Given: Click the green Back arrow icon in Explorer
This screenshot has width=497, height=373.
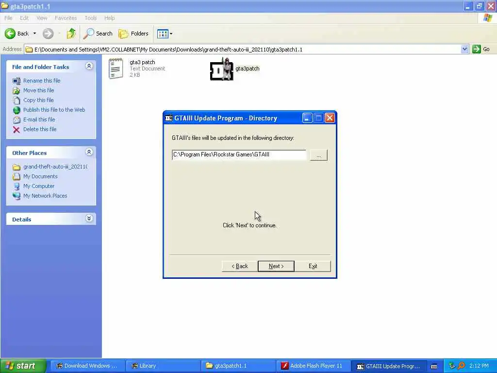Looking at the screenshot, I should [10, 34].
